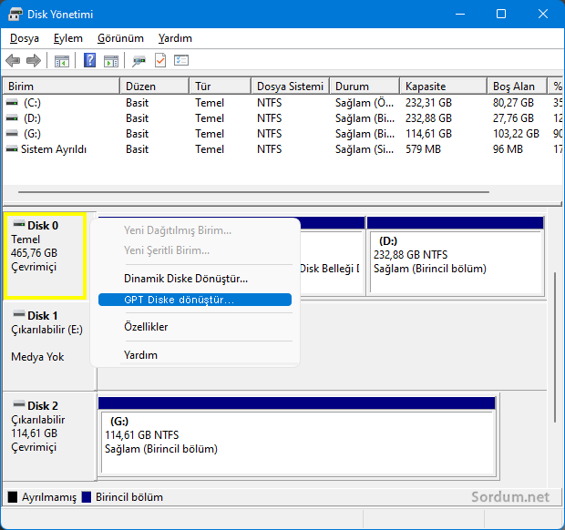Open the Yardım menu in menu bar

pyautogui.click(x=175, y=38)
